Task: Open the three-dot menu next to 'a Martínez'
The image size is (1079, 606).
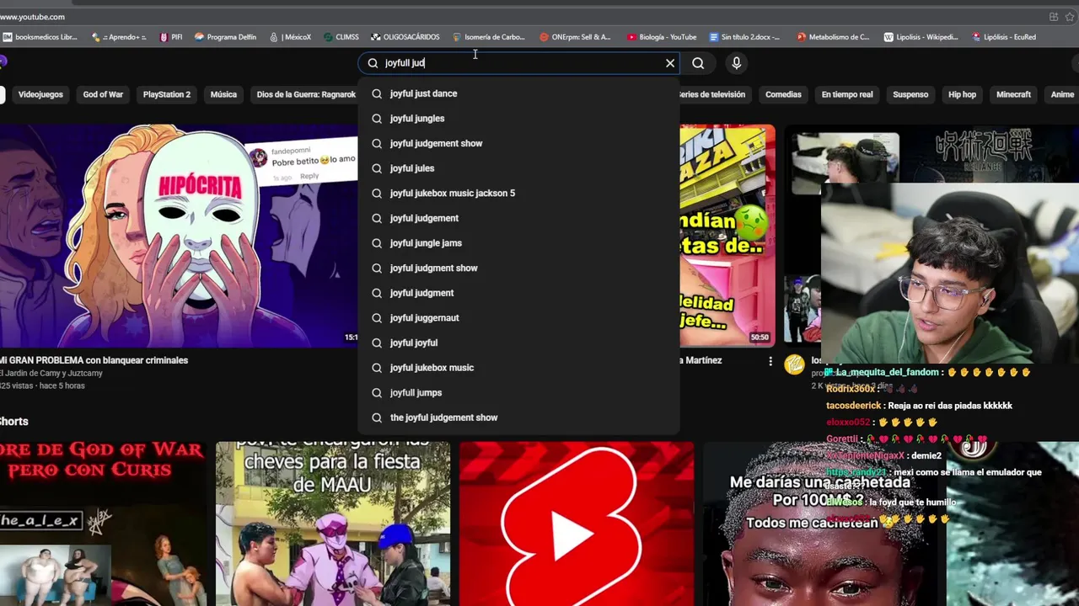Action: (770, 361)
